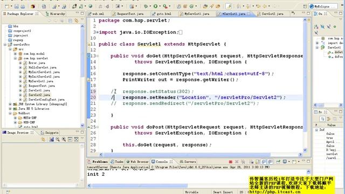Collapse the servletPro project node
The width and height of the screenshot is (345, 194).
[5, 45]
